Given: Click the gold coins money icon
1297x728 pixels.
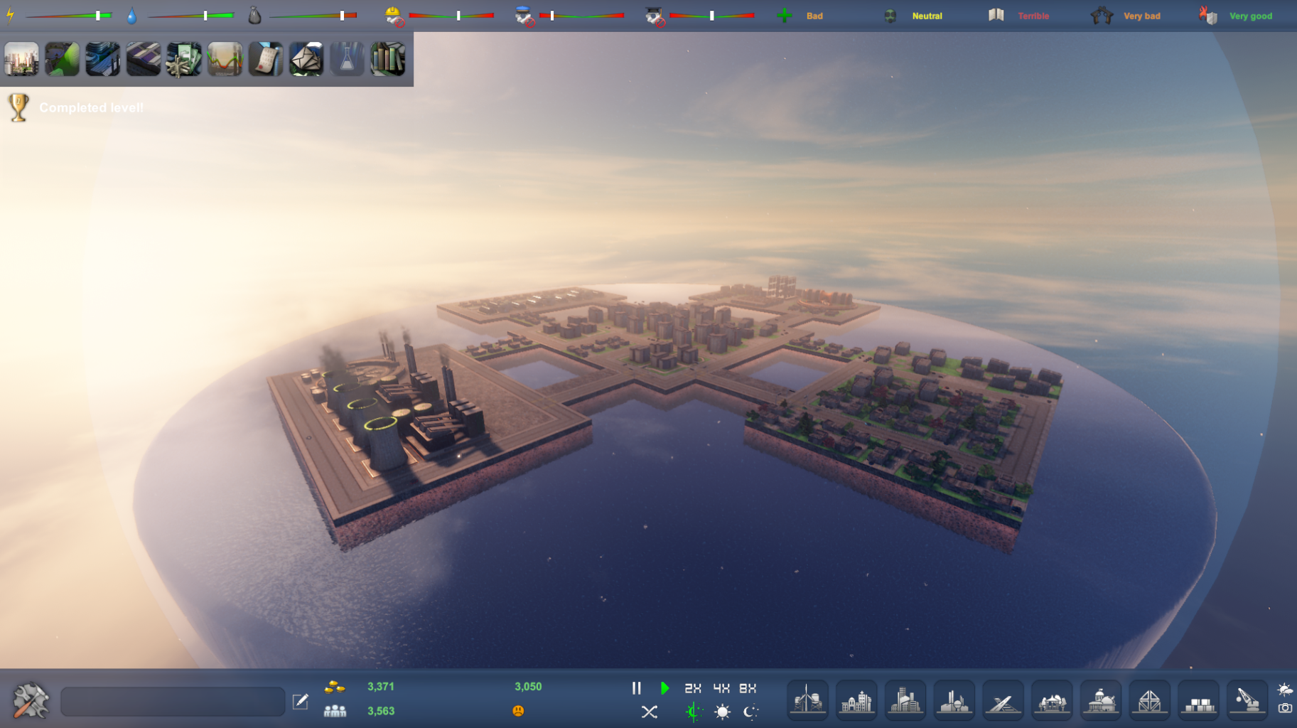Looking at the screenshot, I should (334, 687).
